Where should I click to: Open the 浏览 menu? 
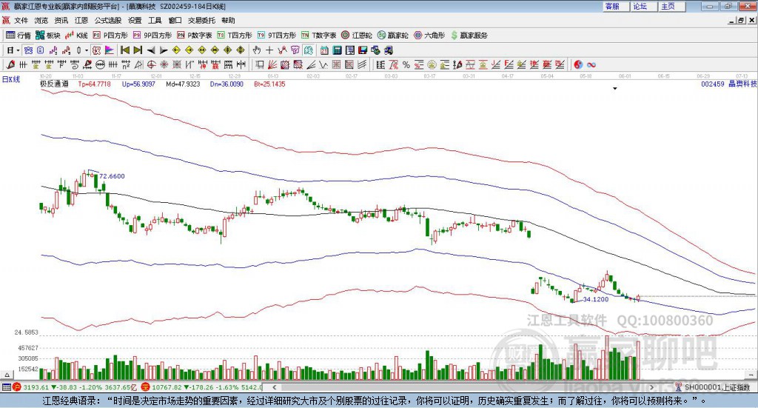pyautogui.click(x=41, y=20)
